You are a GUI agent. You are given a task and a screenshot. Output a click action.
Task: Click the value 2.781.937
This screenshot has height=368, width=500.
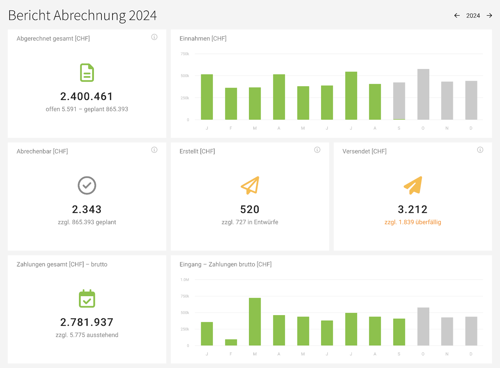[x=87, y=322]
